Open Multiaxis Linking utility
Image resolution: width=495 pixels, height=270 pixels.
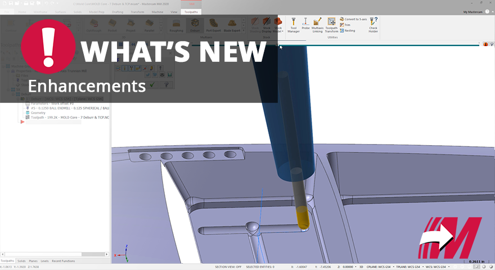[x=317, y=25]
